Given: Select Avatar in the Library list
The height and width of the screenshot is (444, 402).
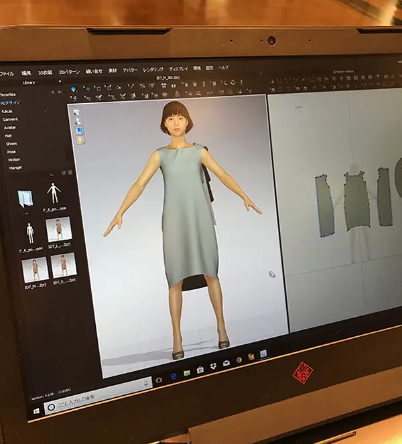Looking at the screenshot, I should [10, 127].
